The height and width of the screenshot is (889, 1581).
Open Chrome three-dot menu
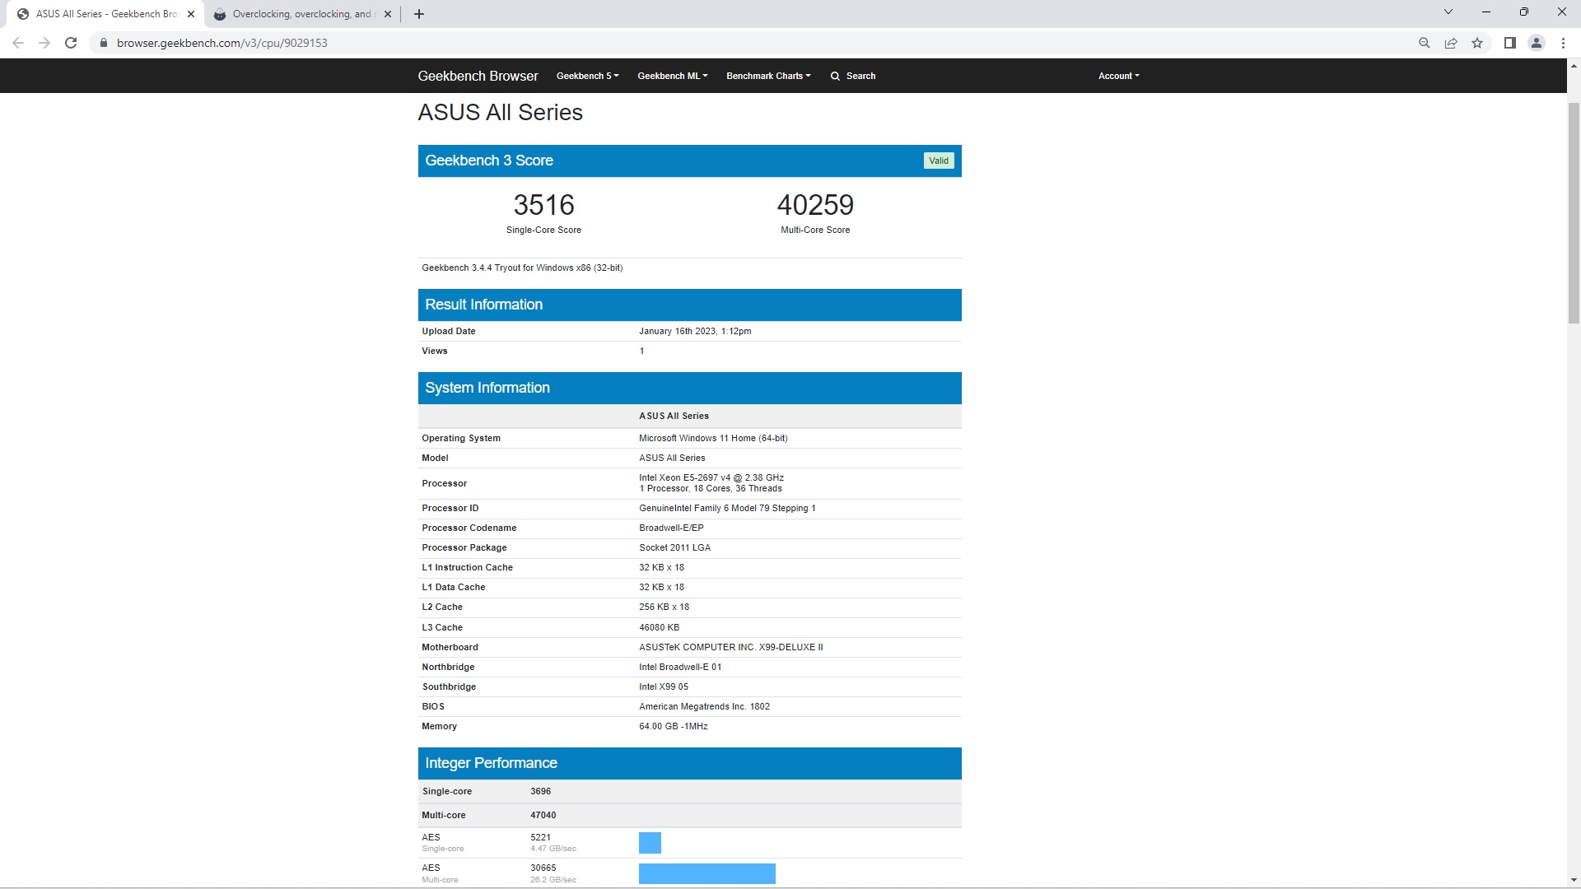[1563, 43]
